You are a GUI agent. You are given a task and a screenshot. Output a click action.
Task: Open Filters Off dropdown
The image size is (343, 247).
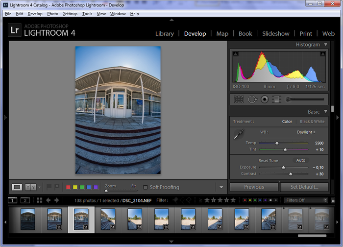pos(306,200)
